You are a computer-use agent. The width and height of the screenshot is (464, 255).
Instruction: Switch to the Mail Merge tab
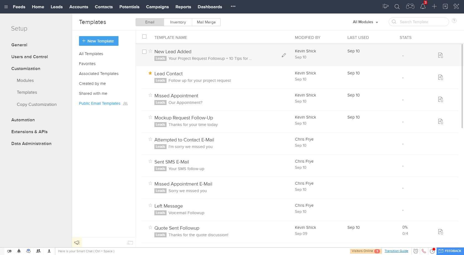(206, 22)
